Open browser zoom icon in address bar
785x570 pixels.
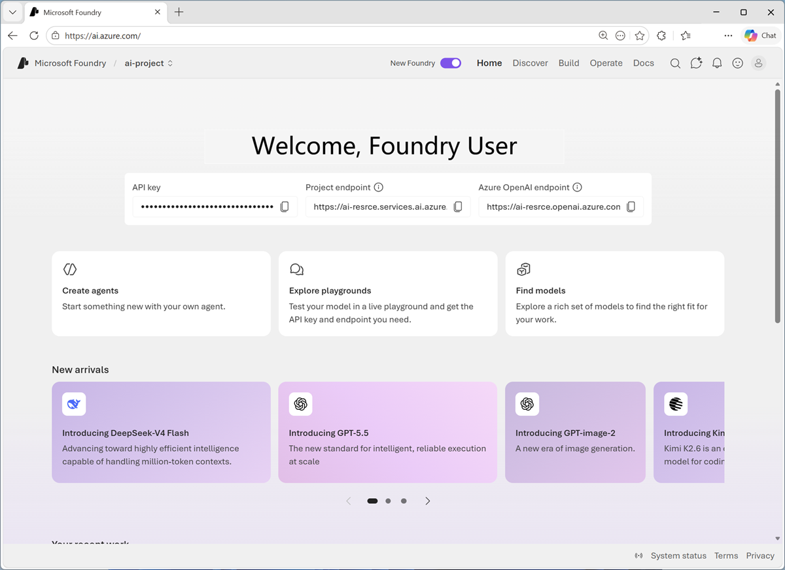603,36
